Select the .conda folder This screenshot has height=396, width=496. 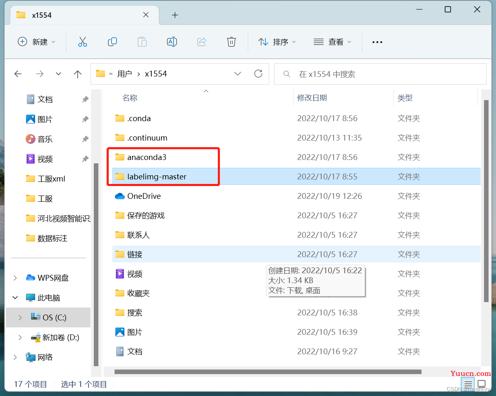[x=296, y=118]
